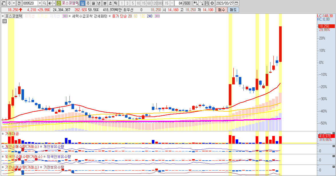Click the 포스코엠텍 stock name box
Viewport: 336px width, 176px height.
click(70, 3)
